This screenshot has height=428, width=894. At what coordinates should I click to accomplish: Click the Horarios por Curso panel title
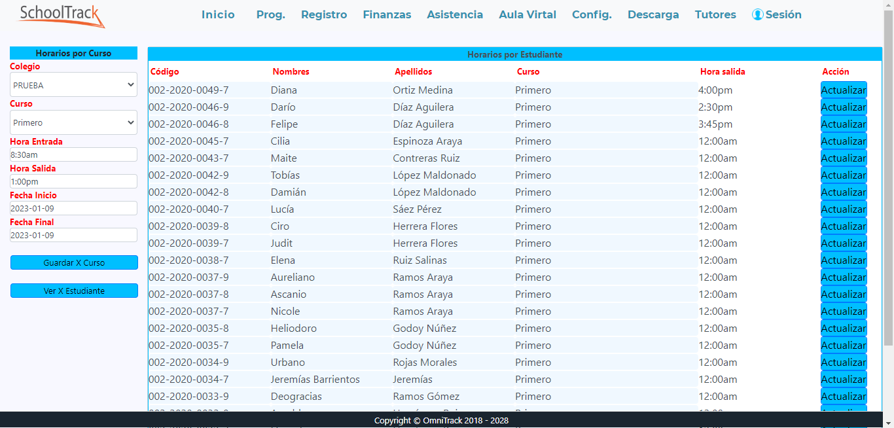click(x=73, y=53)
